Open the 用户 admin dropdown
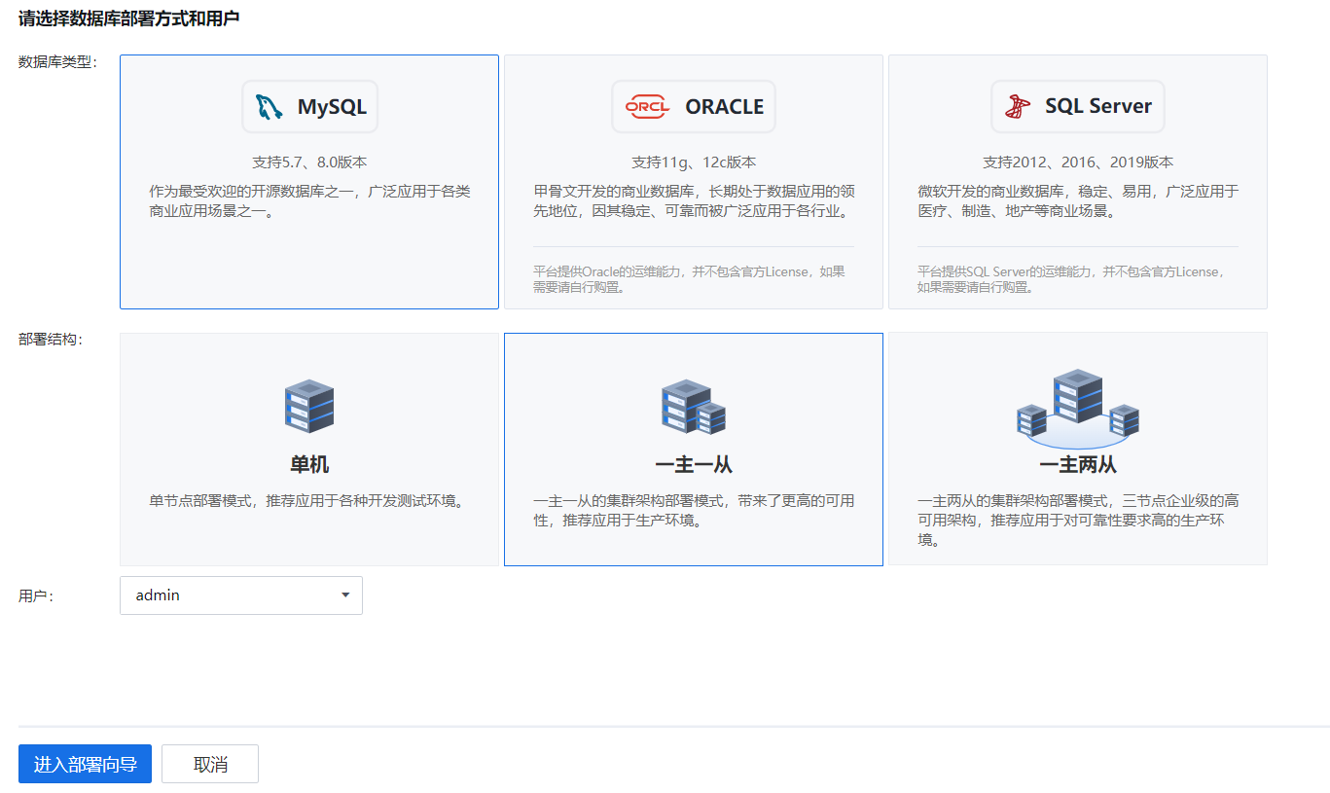The image size is (1330, 793). click(241, 595)
